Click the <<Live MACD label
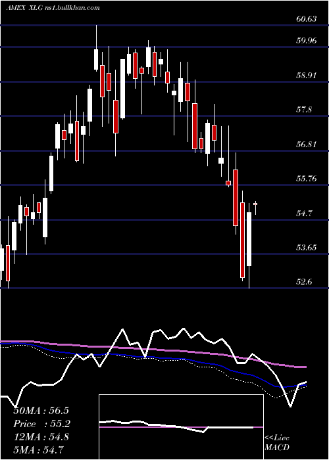Image resolution: width=329 pixels, height=460 pixels. (x=277, y=443)
